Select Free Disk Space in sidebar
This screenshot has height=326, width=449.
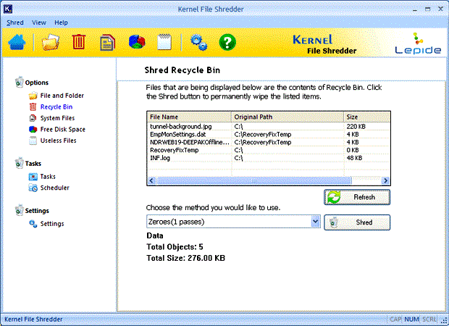63,129
